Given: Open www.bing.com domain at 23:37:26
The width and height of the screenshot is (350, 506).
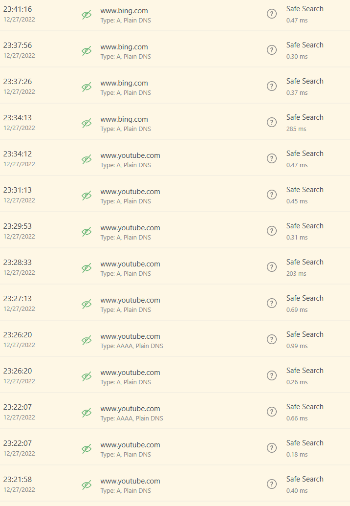Looking at the screenshot, I should click(124, 83).
